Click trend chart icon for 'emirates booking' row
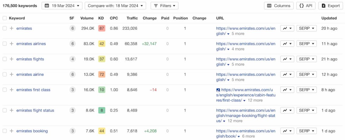345x140 pixels. point(287,131)
